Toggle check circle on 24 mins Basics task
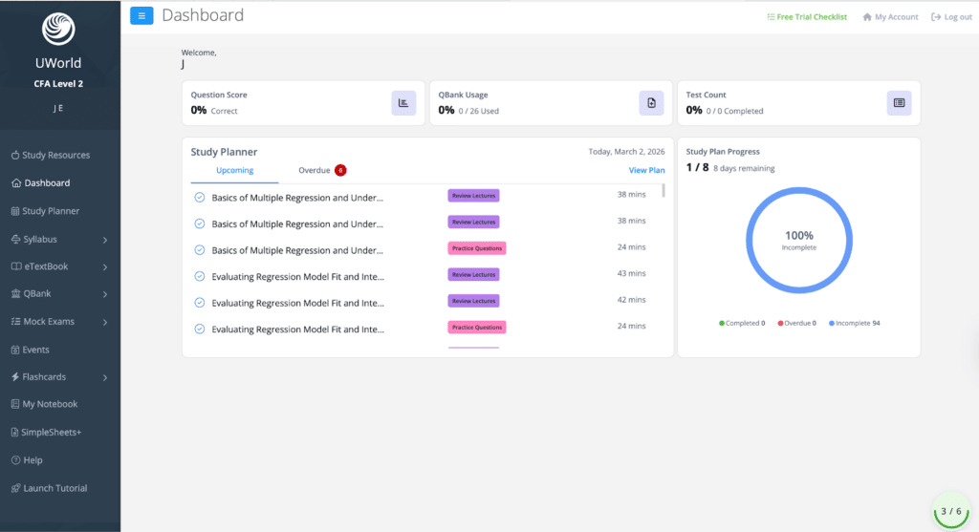 coord(200,250)
